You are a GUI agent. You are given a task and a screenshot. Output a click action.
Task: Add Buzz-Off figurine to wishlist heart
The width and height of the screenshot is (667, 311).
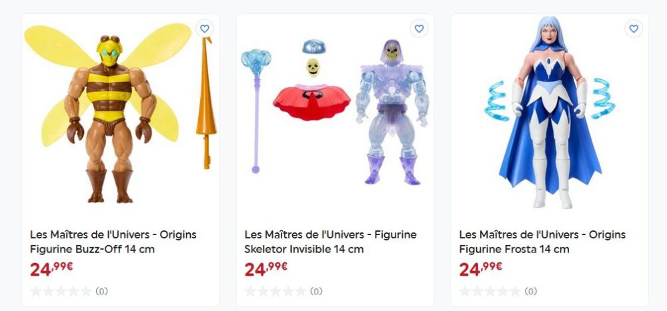[x=205, y=29]
